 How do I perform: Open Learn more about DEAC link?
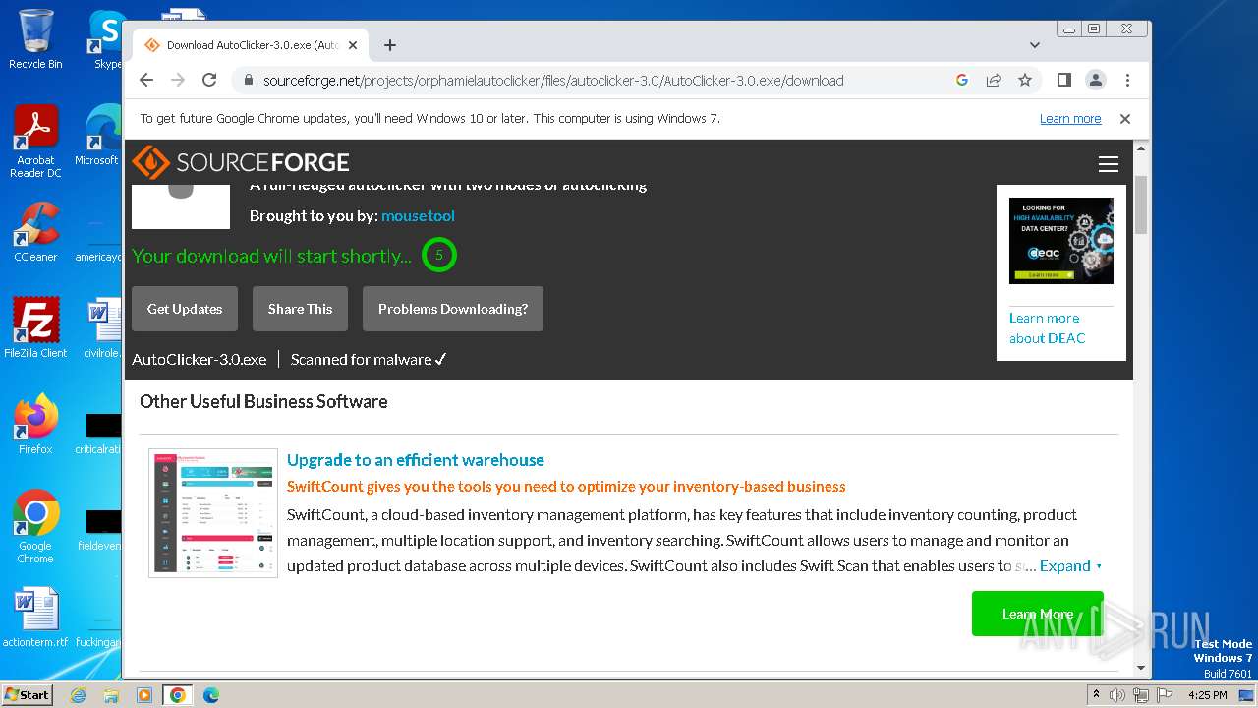[x=1047, y=327]
